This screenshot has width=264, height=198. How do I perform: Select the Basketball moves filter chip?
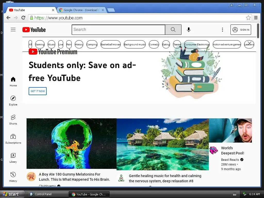[x=111, y=44]
